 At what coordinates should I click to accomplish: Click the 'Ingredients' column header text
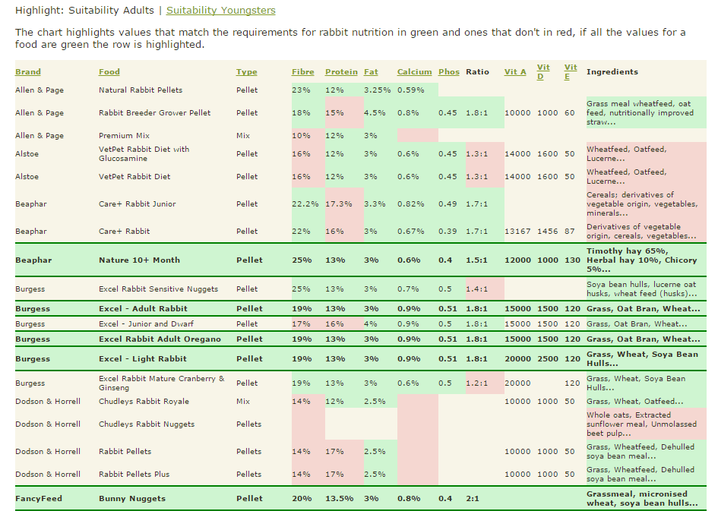(x=612, y=72)
